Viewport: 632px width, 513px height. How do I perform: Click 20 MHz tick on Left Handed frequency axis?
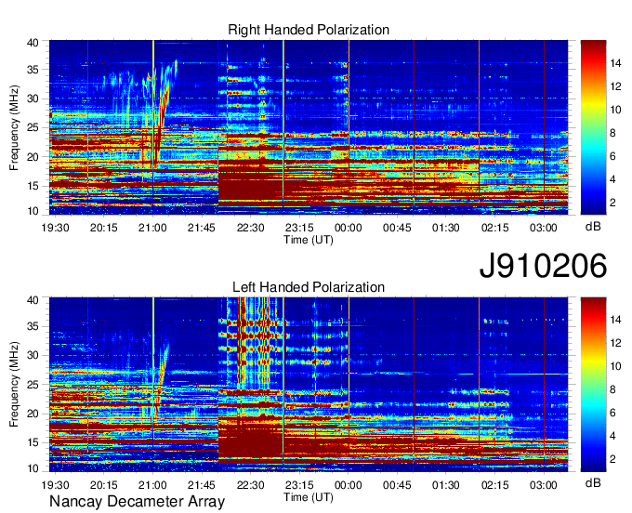[33, 414]
